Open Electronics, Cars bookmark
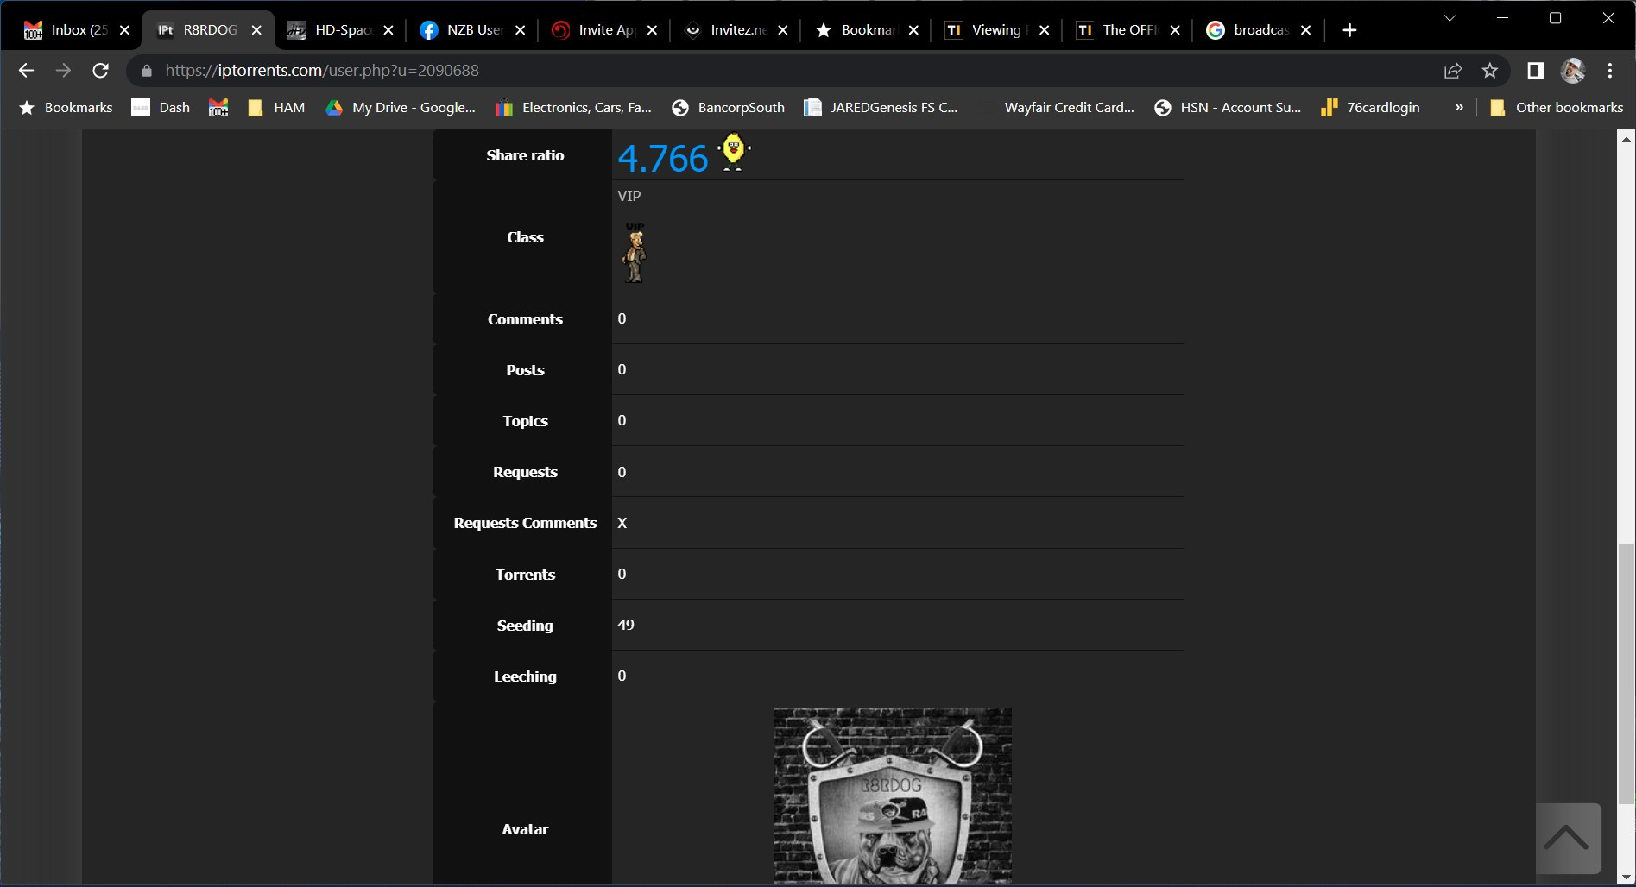 [x=574, y=108]
